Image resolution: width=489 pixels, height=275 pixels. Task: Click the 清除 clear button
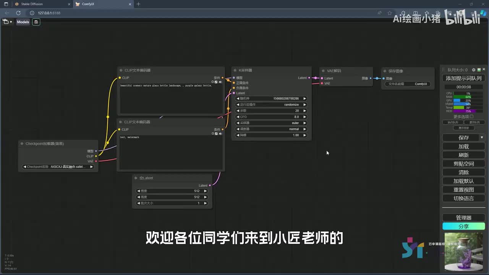pos(464,172)
